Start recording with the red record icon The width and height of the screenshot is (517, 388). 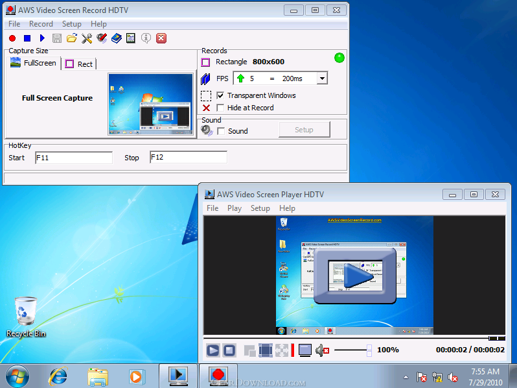click(x=12, y=38)
